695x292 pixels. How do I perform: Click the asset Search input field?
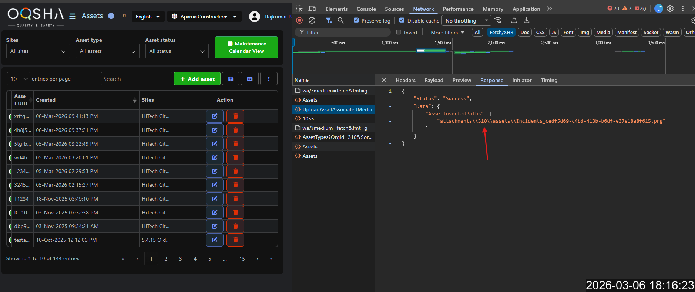pyautogui.click(x=136, y=79)
